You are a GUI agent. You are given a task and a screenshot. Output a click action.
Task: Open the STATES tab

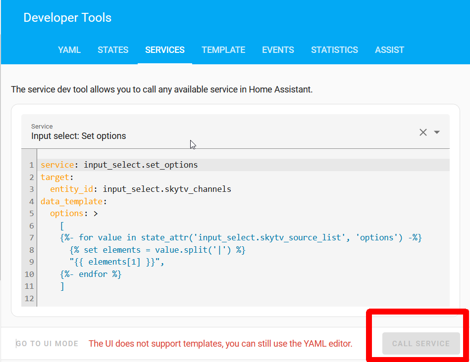(x=113, y=49)
